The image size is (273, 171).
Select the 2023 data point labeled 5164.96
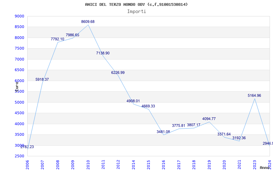255,98
